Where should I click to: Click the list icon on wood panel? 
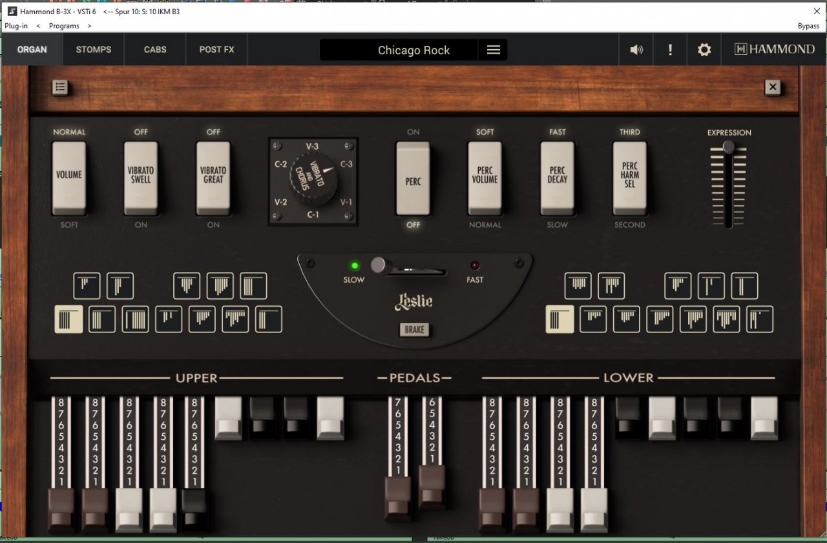(60, 87)
